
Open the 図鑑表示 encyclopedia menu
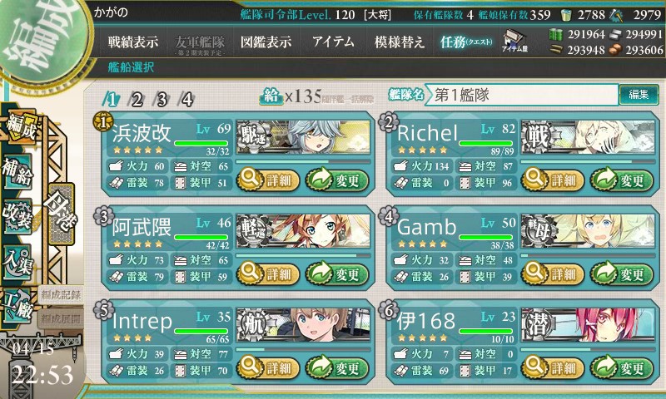pos(266,42)
